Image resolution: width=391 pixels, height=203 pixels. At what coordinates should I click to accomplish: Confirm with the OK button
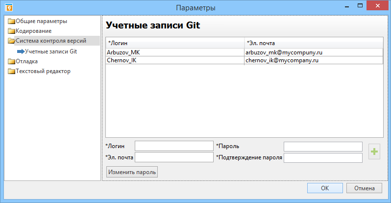pos(324,188)
